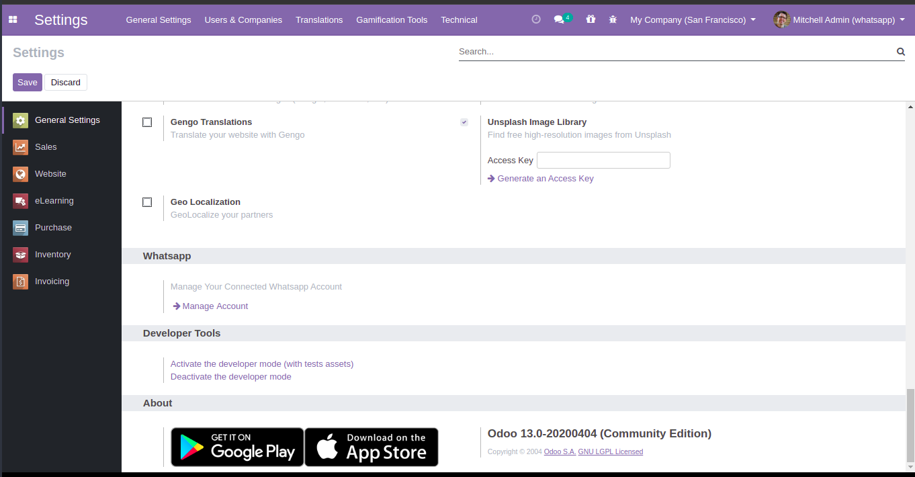
Task: Open the Odoo S.A. link
Action: click(560, 452)
